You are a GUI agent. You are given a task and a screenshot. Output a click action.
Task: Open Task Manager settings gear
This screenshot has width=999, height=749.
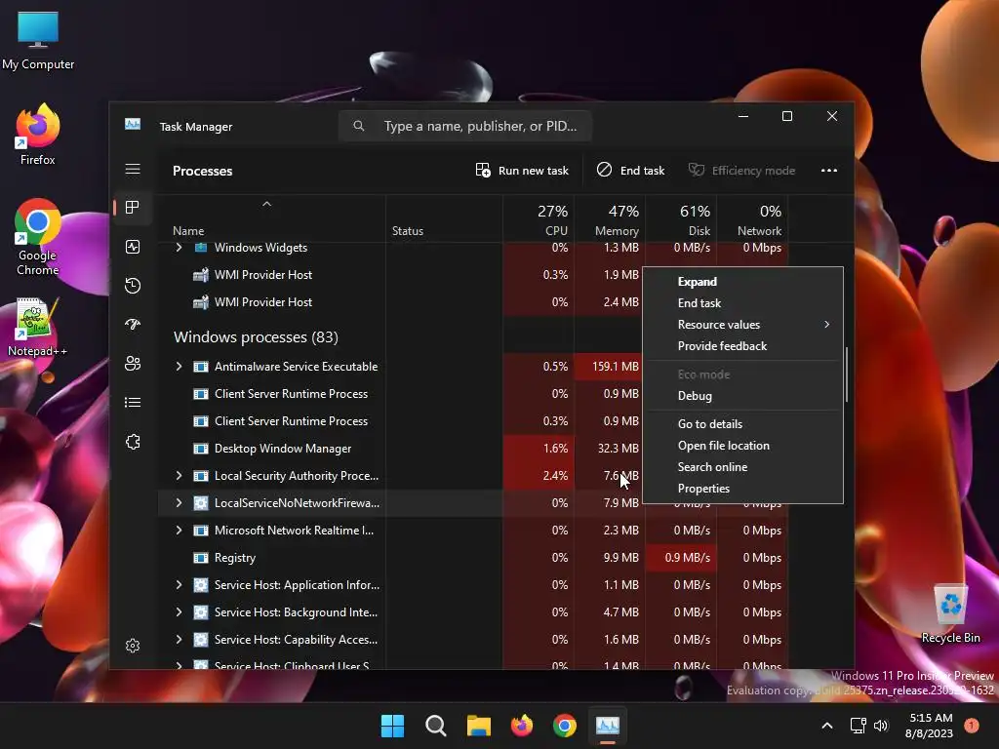[133, 646]
